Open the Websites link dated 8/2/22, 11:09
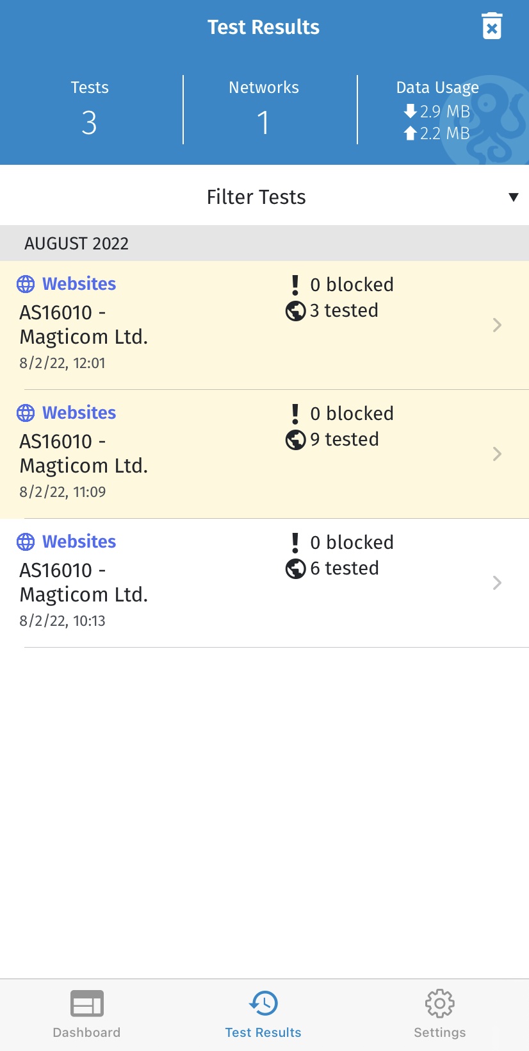529x1051 pixels. click(x=79, y=413)
